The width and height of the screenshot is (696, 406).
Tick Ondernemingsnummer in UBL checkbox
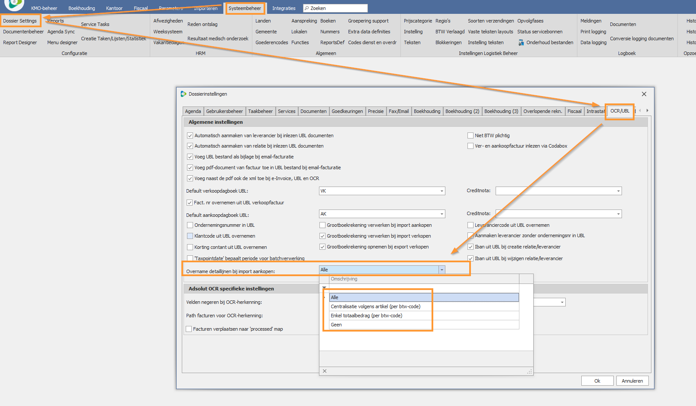pyautogui.click(x=190, y=225)
